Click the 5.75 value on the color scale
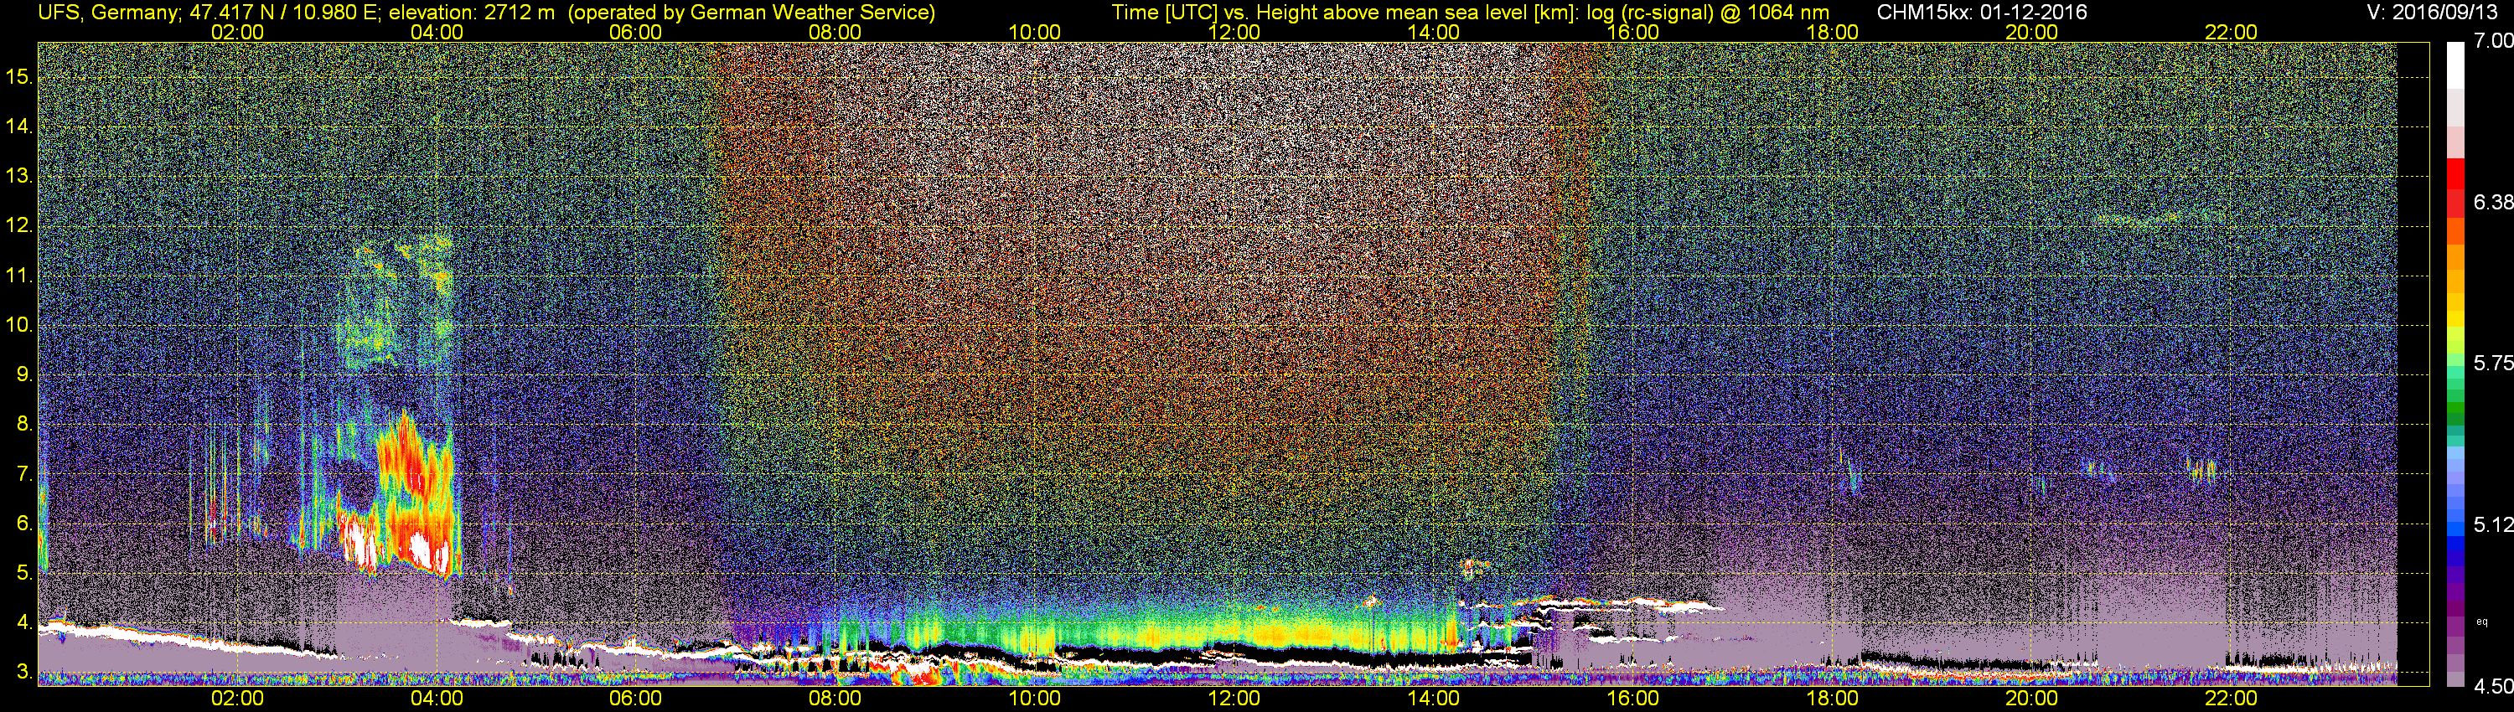Viewport: 2514px width, 712px height. 2494,363
